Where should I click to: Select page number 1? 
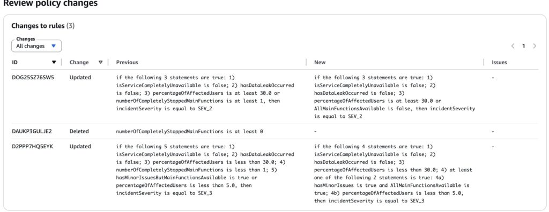click(524, 46)
